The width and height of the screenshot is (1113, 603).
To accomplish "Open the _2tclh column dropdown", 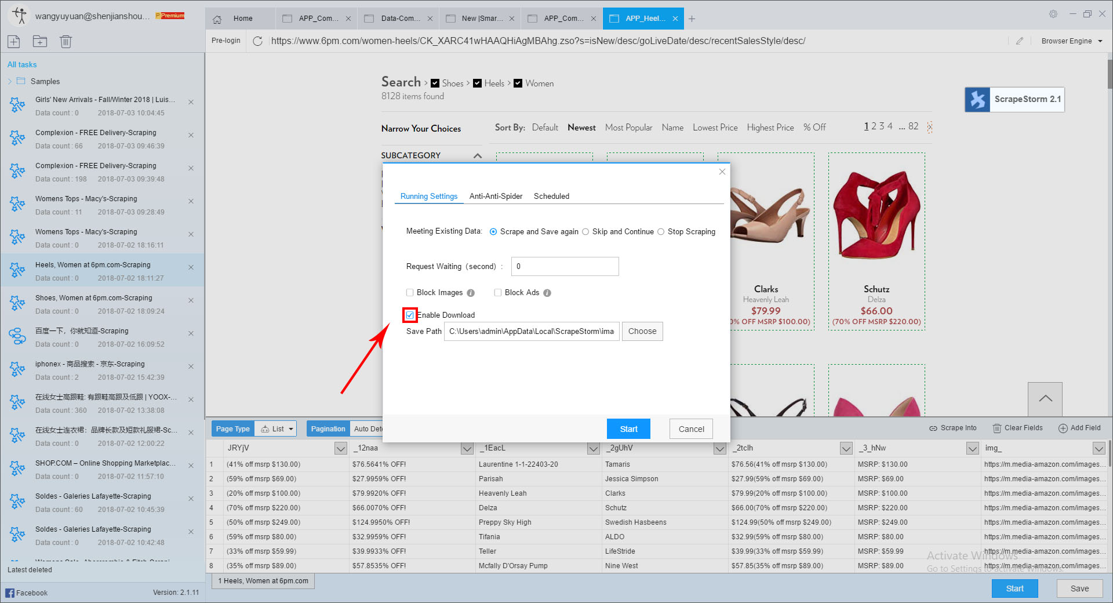I will point(846,448).
